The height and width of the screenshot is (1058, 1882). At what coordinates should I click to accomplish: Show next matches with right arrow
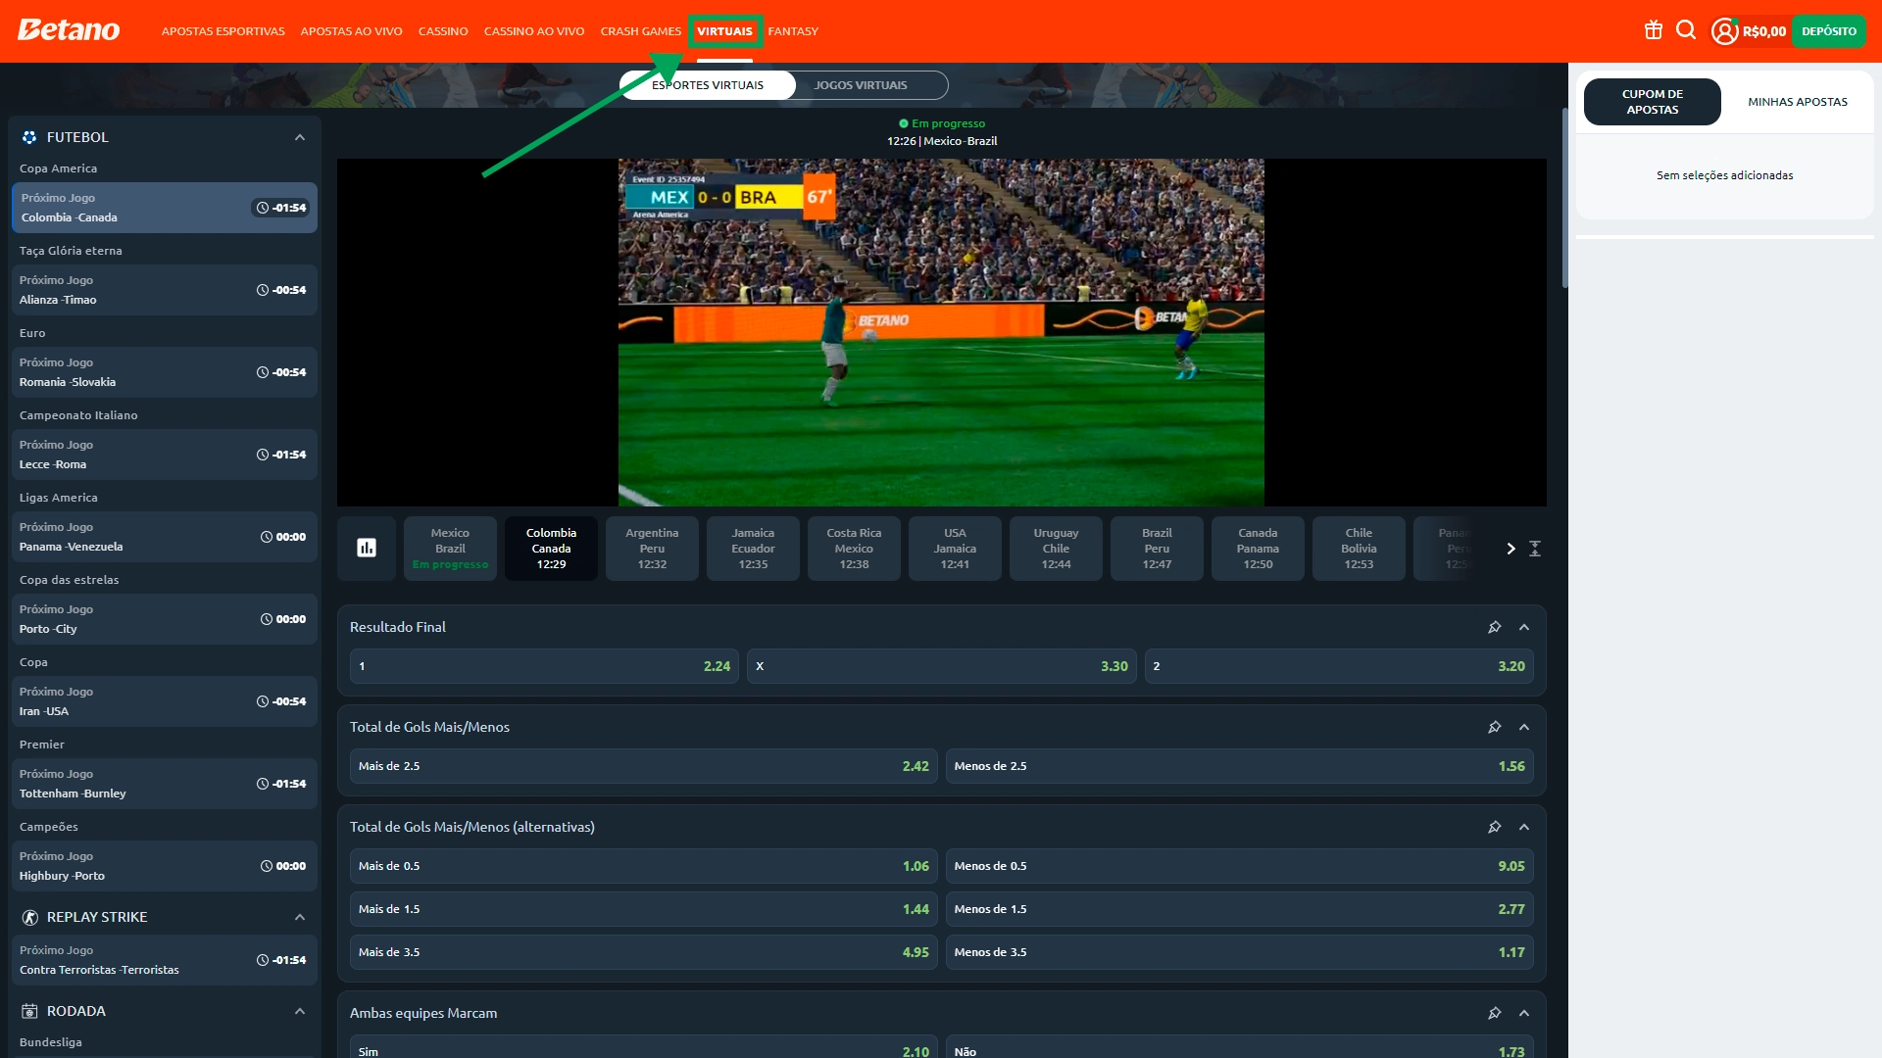pos(1511,549)
